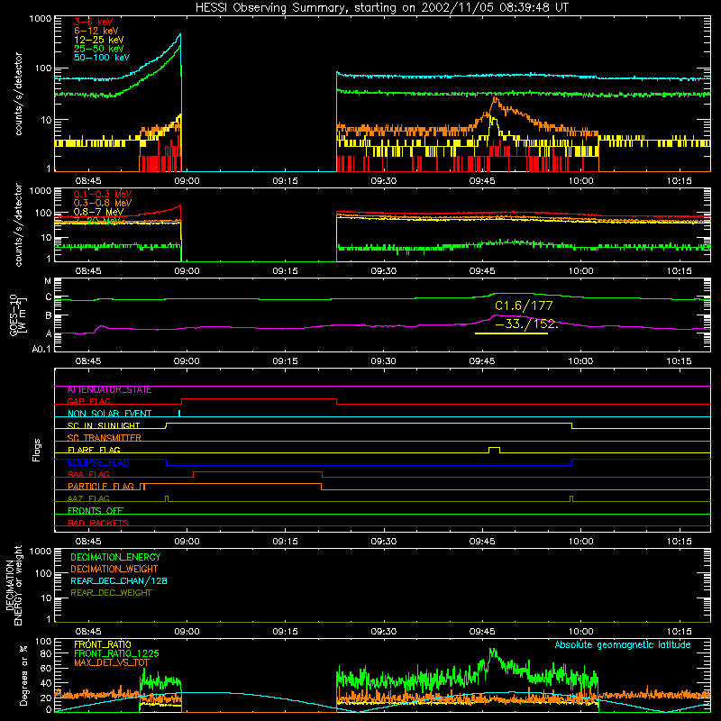Click 09:45 tick label under the Flags panel

[x=482, y=542]
